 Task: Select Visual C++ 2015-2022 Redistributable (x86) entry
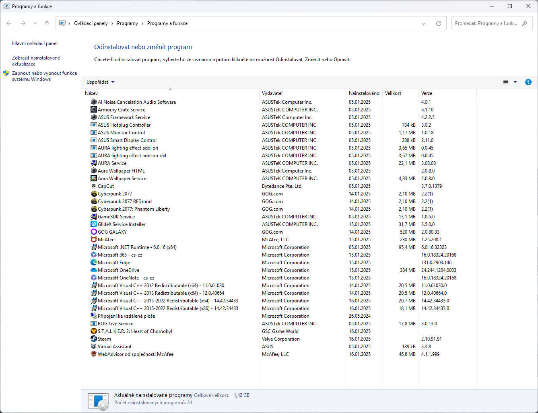point(168,308)
